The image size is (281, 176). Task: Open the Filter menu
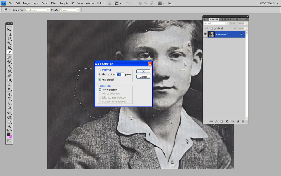point(54,3)
